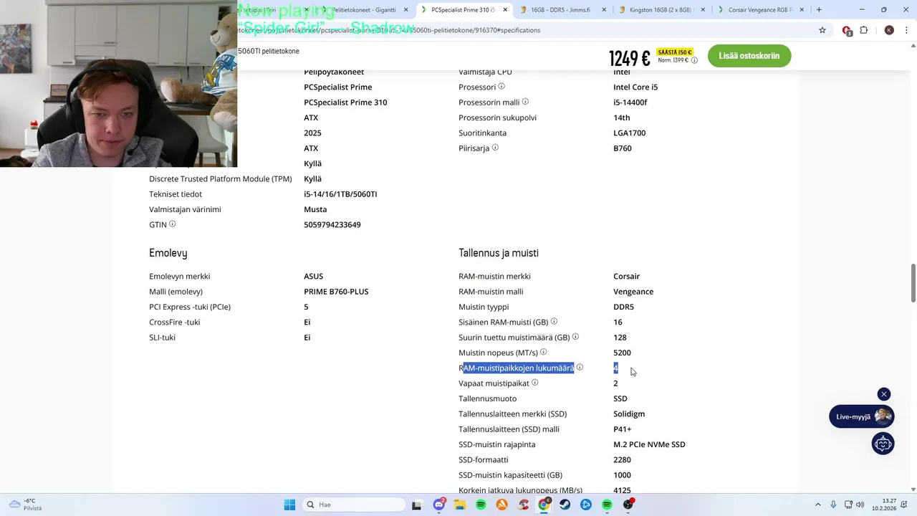The width and height of the screenshot is (917, 516).
Task: Click the GTIN number 5059794233649
Action: (x=332, y=224)
